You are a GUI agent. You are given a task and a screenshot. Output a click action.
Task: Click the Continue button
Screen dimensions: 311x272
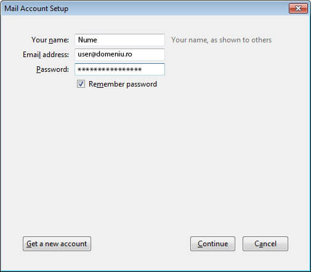(212, 244)
